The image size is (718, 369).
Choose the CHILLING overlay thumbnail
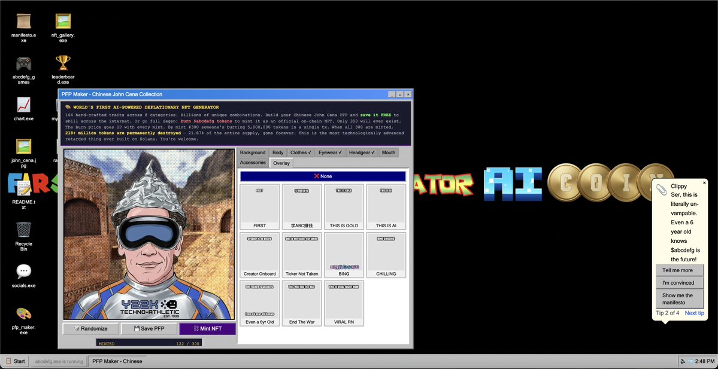click(x=386, y=255)
